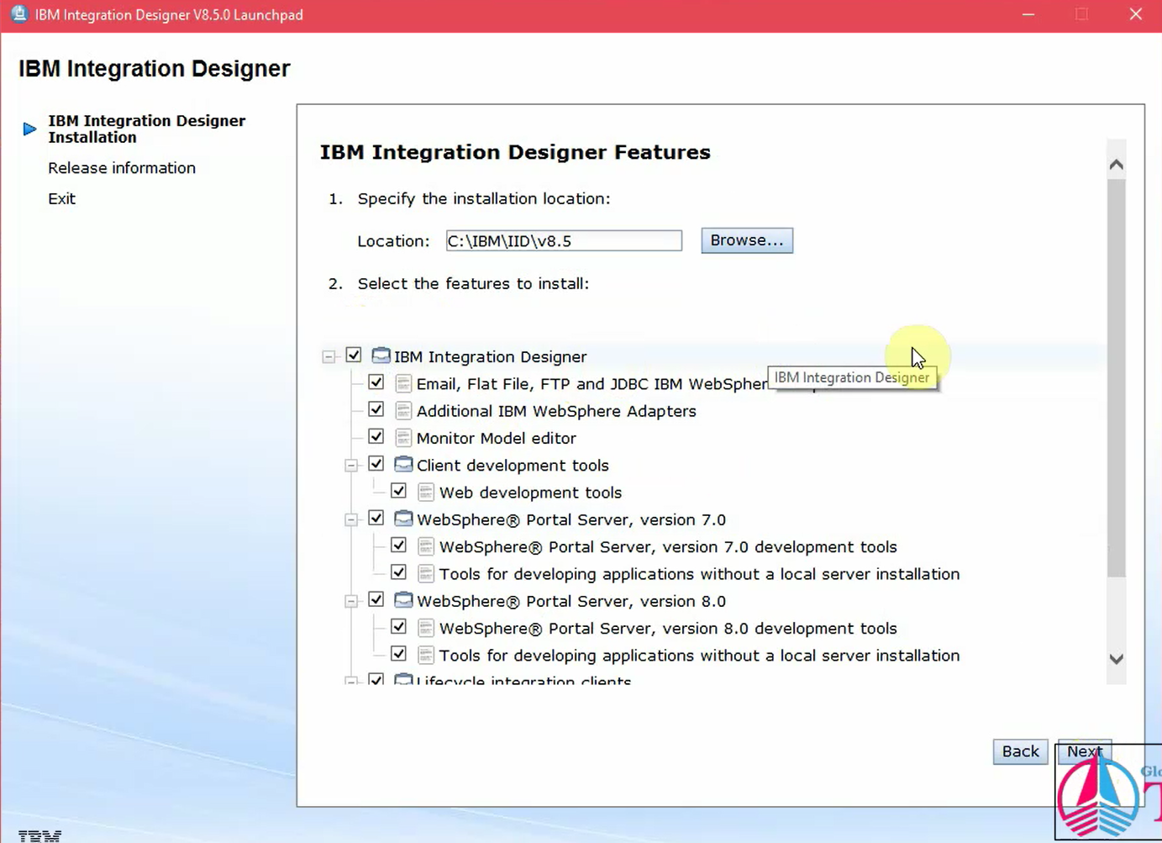The height and width of the screenshot is (843, 1162).
Task: Select the feature icon next to Monitor Model editor
Action: [402, 437]
